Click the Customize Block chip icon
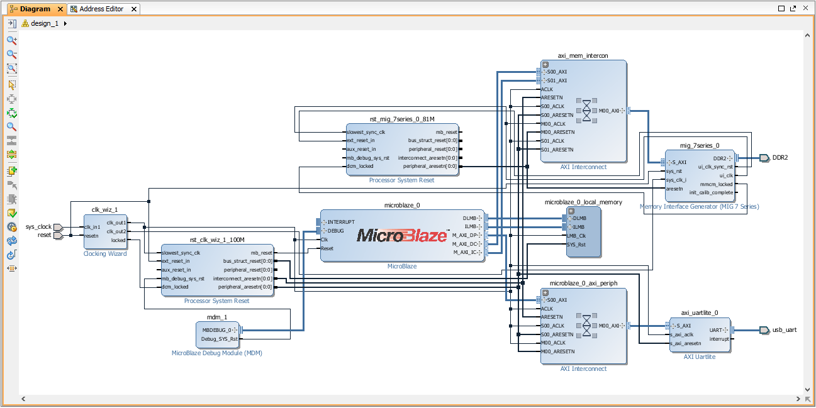 [11, 199]
